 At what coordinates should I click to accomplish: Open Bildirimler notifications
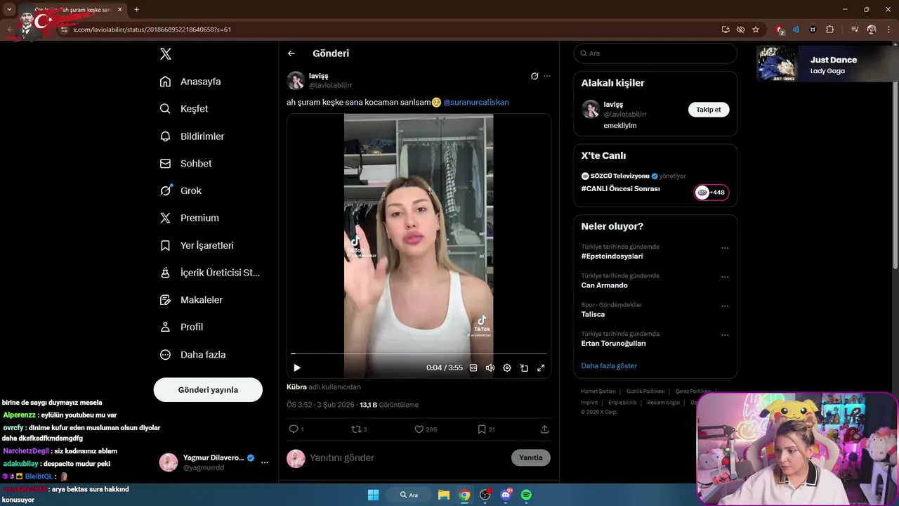click(192, 136)
